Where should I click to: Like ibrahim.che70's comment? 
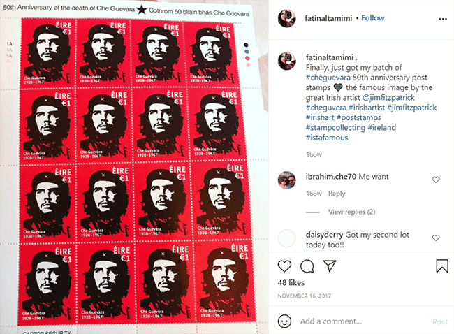(x=436, y=180)
